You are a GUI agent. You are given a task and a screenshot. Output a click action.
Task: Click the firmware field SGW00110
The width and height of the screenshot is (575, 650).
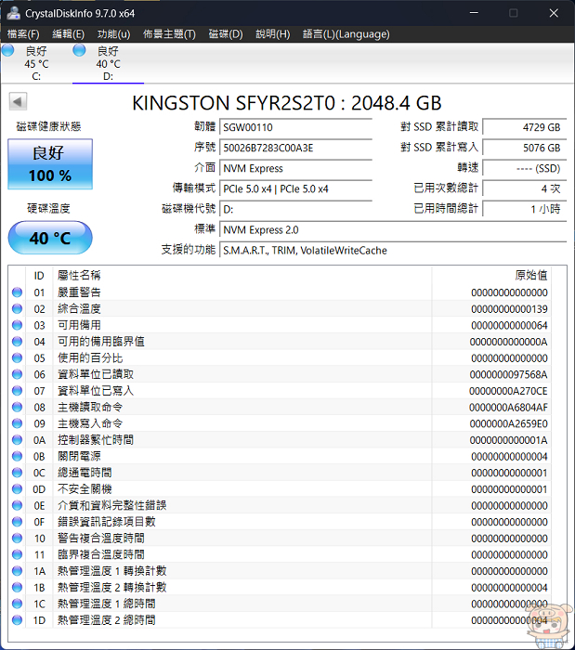point(294,127)
